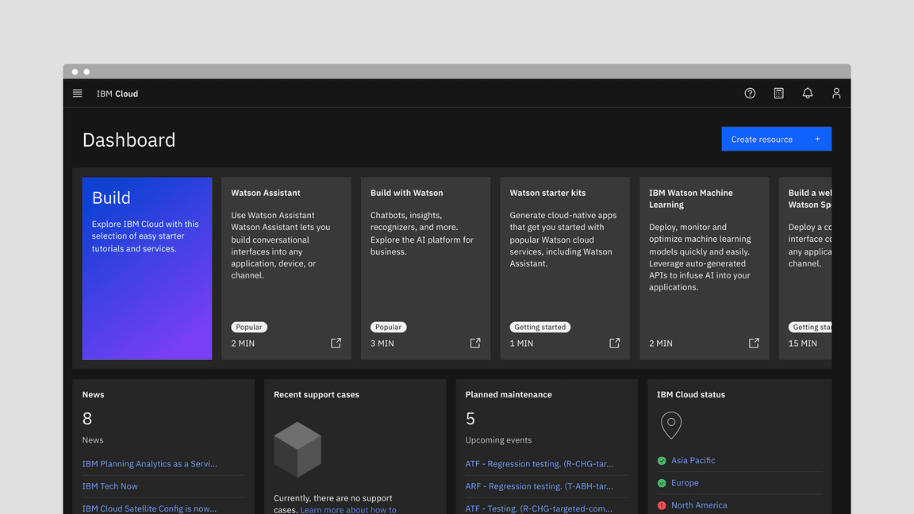Open the ARF Regression testing event
The height and width of the screenshot is (514, 914).
tap(539, 486)
